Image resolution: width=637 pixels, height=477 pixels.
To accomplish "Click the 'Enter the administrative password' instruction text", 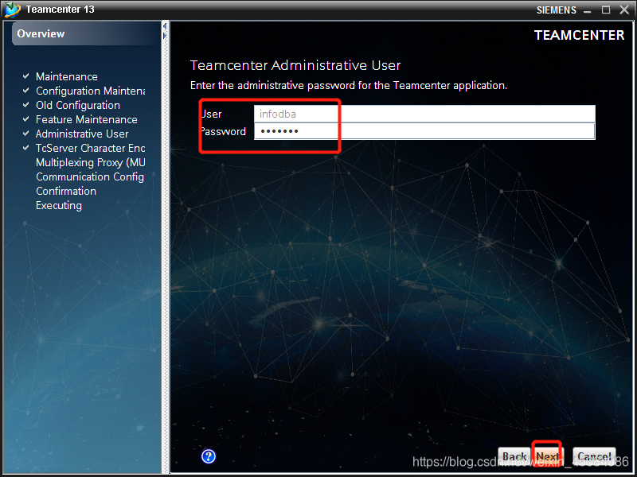I will (349, 86).
